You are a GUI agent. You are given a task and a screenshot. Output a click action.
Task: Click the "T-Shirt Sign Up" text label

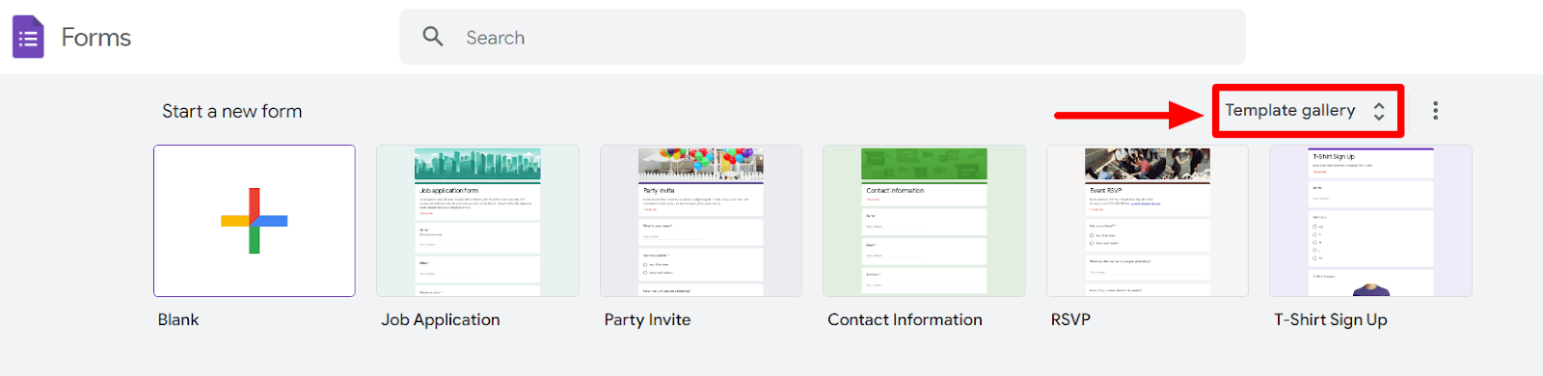(x=1331, y=320)
